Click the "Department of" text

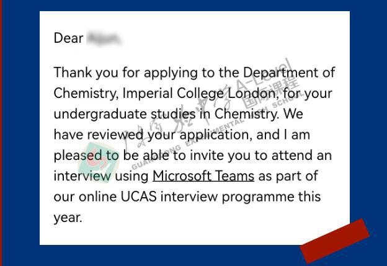click(289, 73)
